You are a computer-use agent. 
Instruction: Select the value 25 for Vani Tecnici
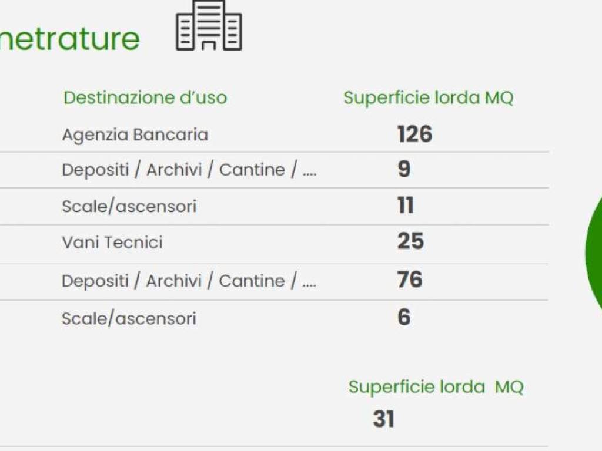410,241
